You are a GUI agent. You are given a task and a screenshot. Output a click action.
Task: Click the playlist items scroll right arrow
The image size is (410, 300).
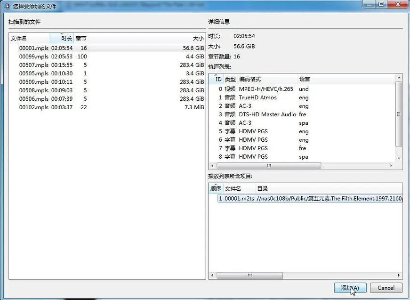(399, 276)
